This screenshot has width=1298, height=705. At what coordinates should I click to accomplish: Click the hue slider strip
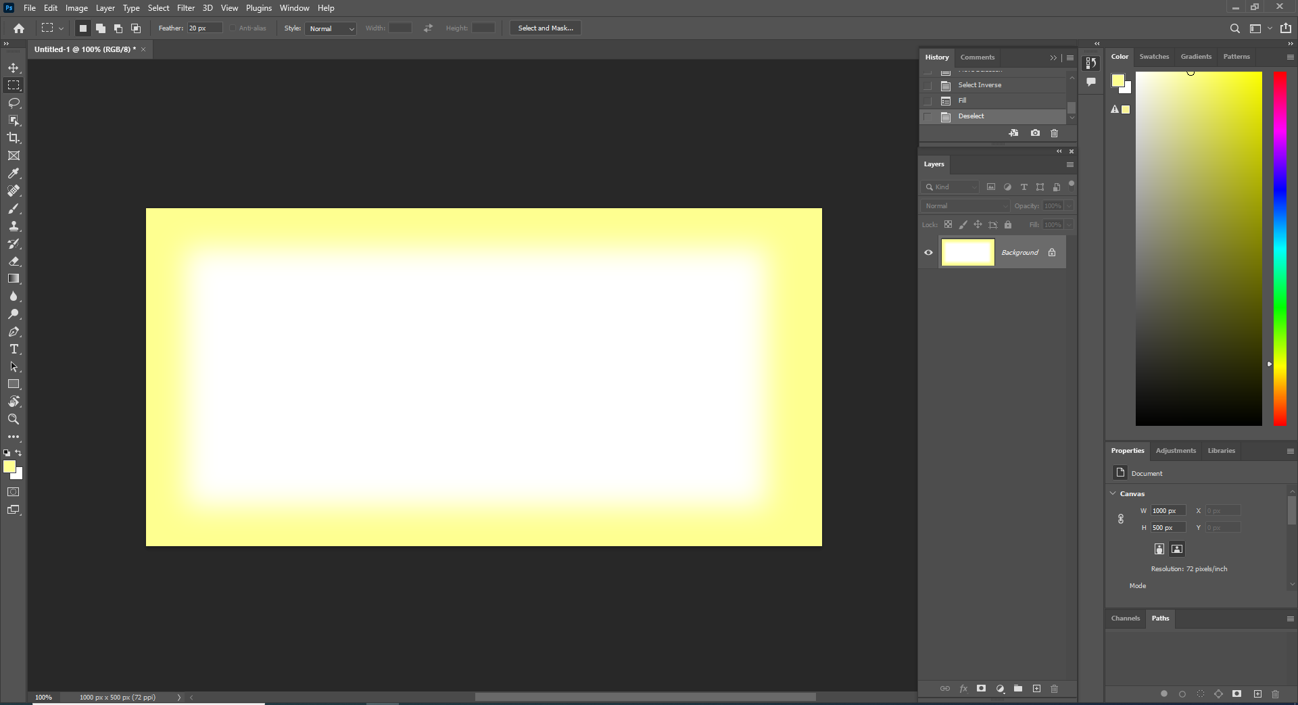1280,249
